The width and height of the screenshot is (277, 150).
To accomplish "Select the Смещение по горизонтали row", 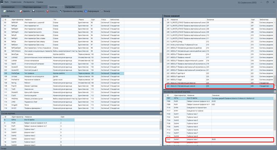I will click(x=219, y=108).
